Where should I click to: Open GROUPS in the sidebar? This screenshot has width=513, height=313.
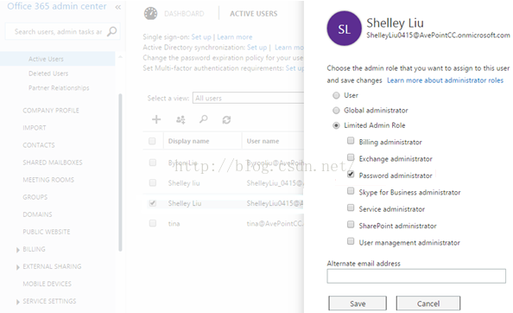[35, 197]
